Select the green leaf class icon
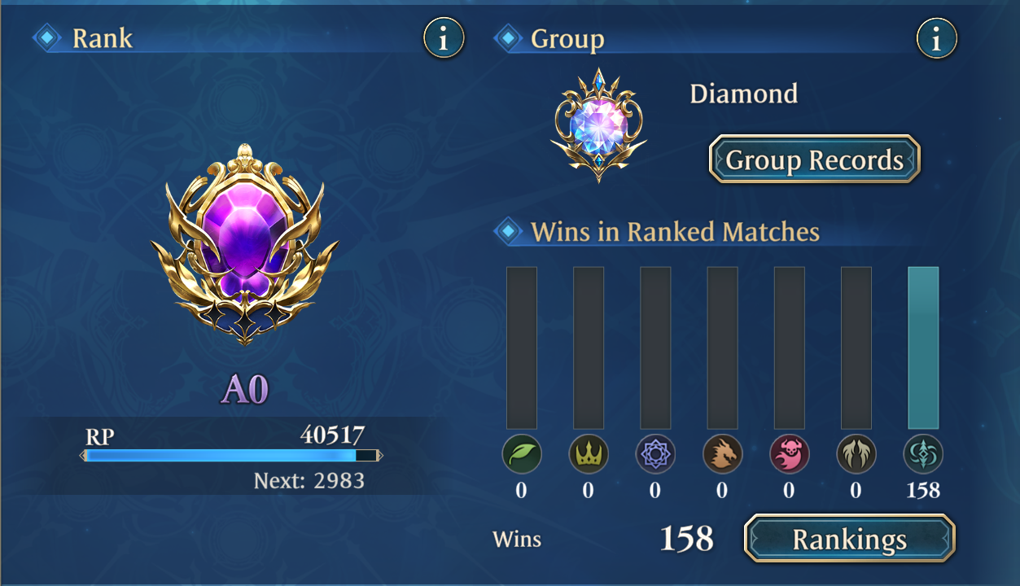 pyautogui.click(x=521, y=454)
